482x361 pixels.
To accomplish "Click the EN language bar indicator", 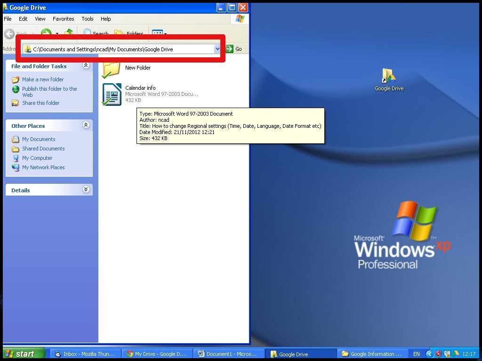I will click(416, 354).
